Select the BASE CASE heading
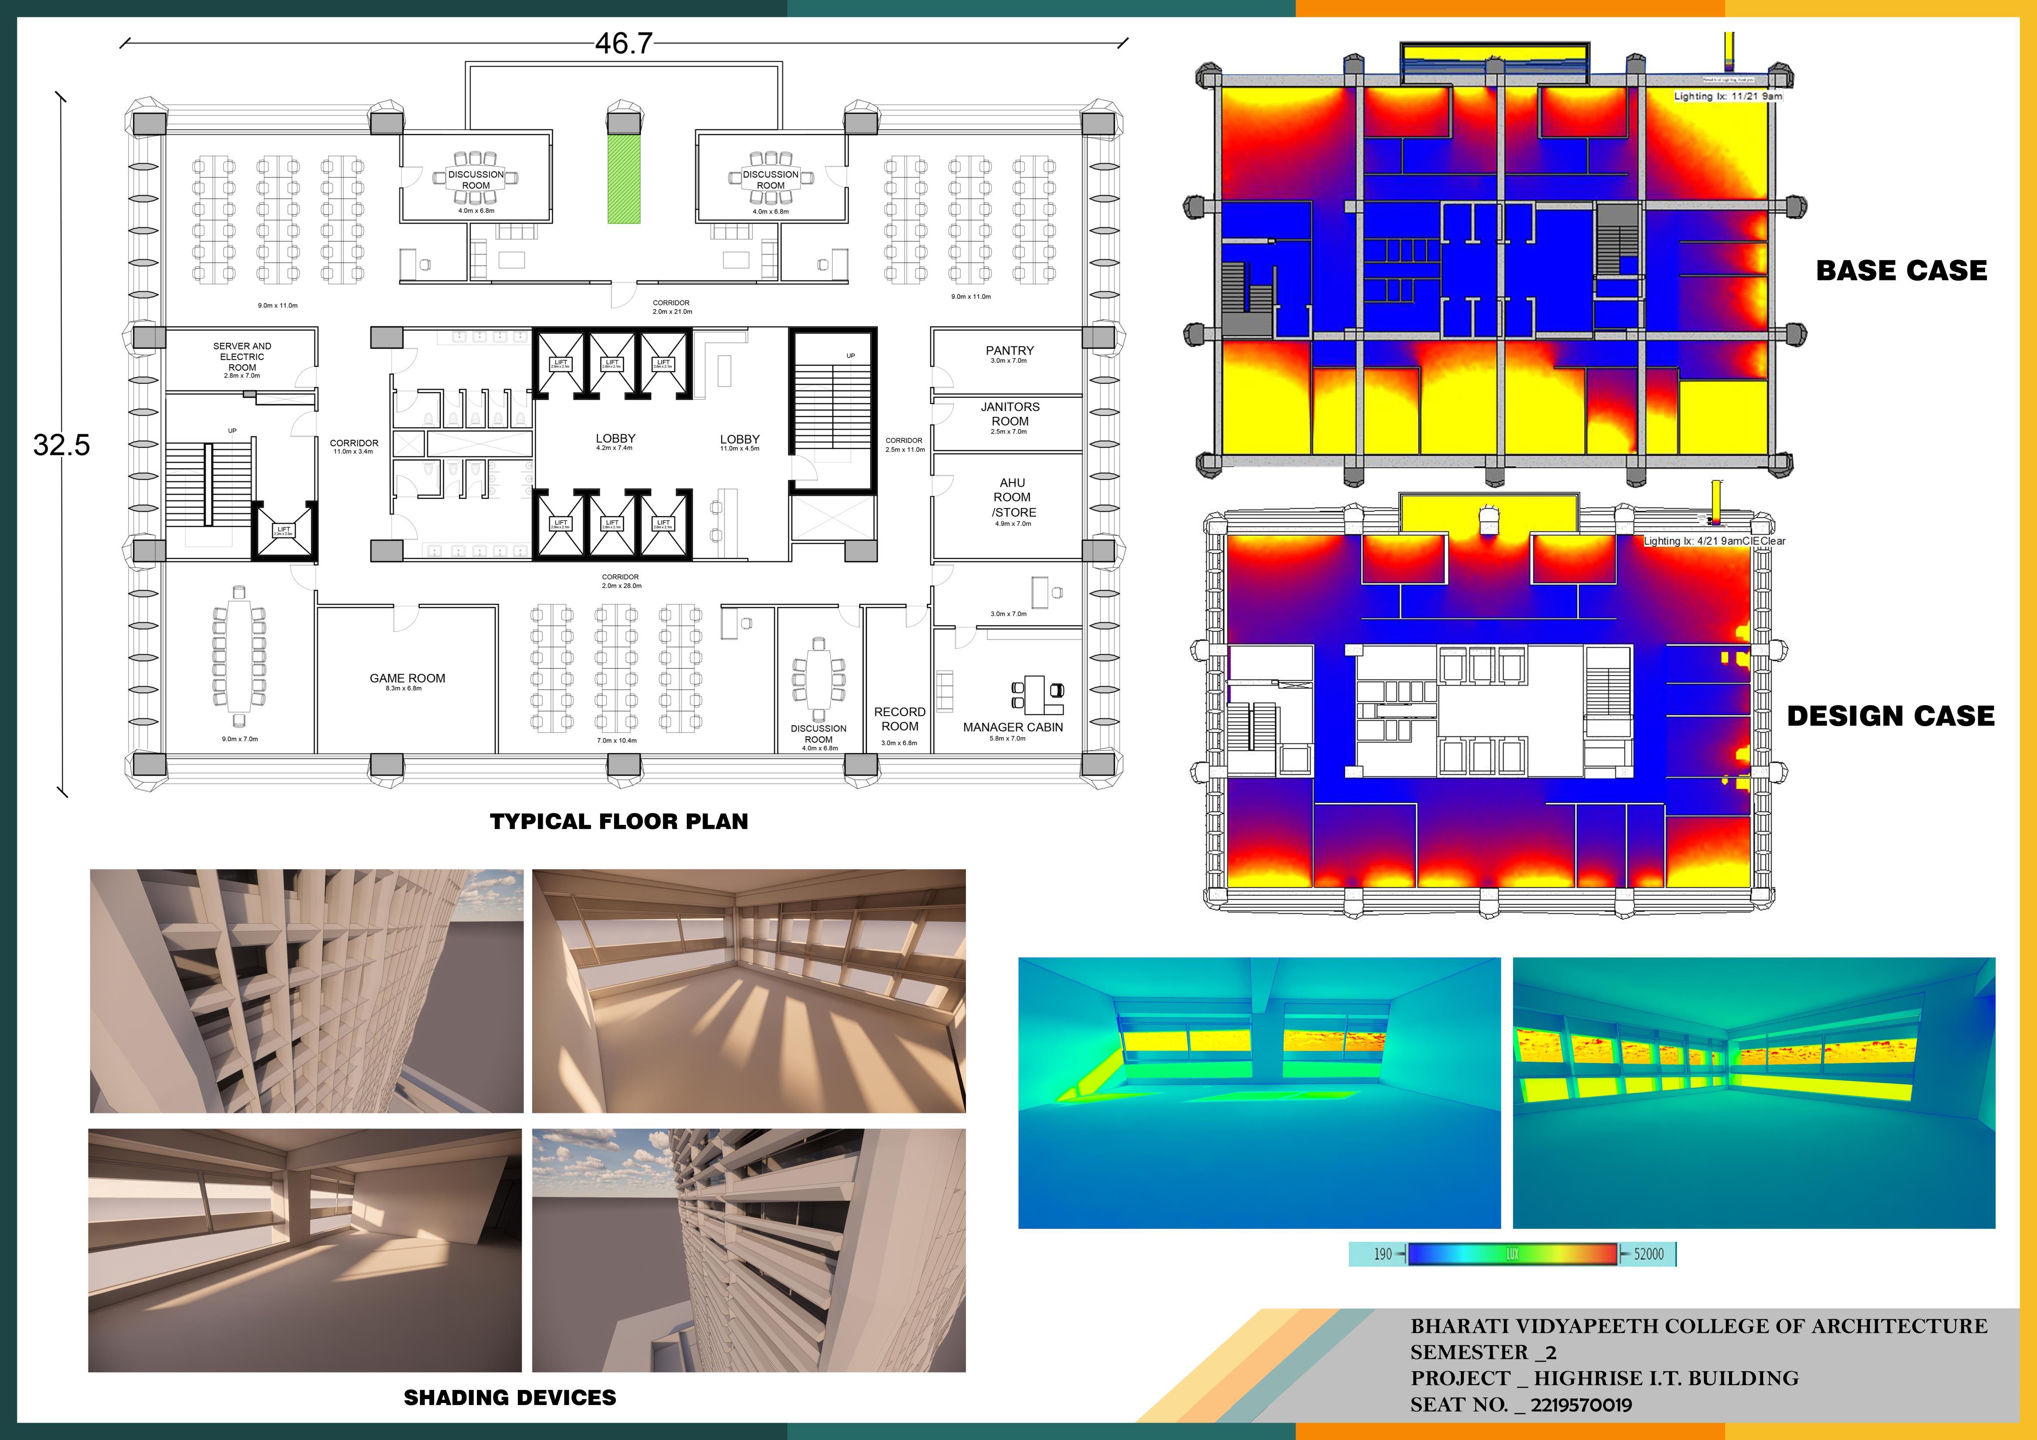 [1901, 270]
